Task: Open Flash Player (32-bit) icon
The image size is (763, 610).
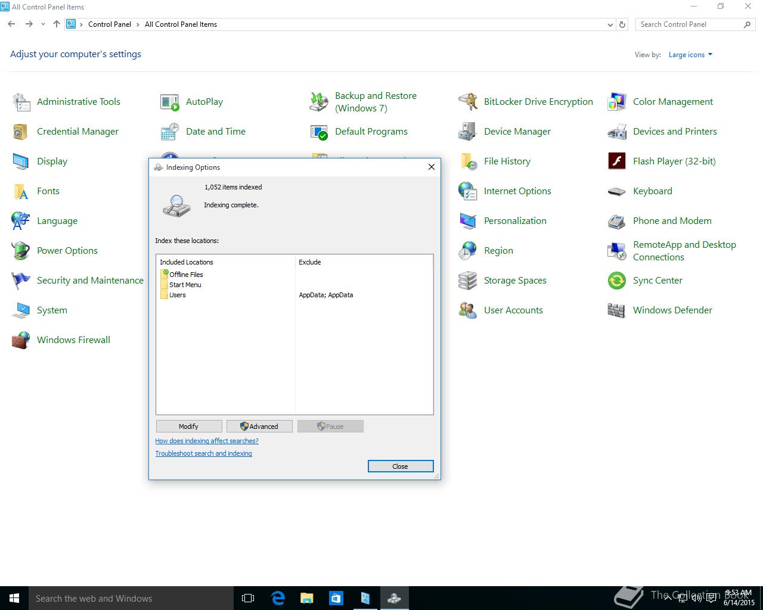Action: click(617, 161)
